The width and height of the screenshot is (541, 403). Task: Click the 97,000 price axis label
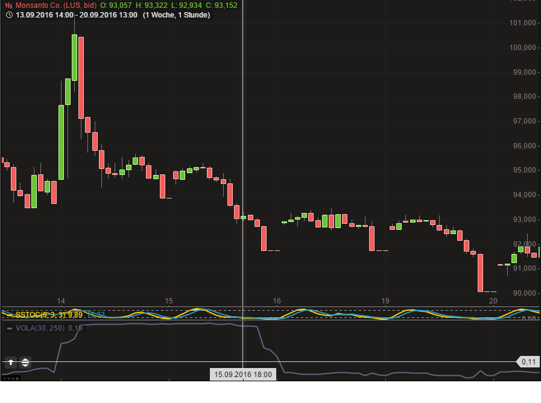tap(525, 121)
